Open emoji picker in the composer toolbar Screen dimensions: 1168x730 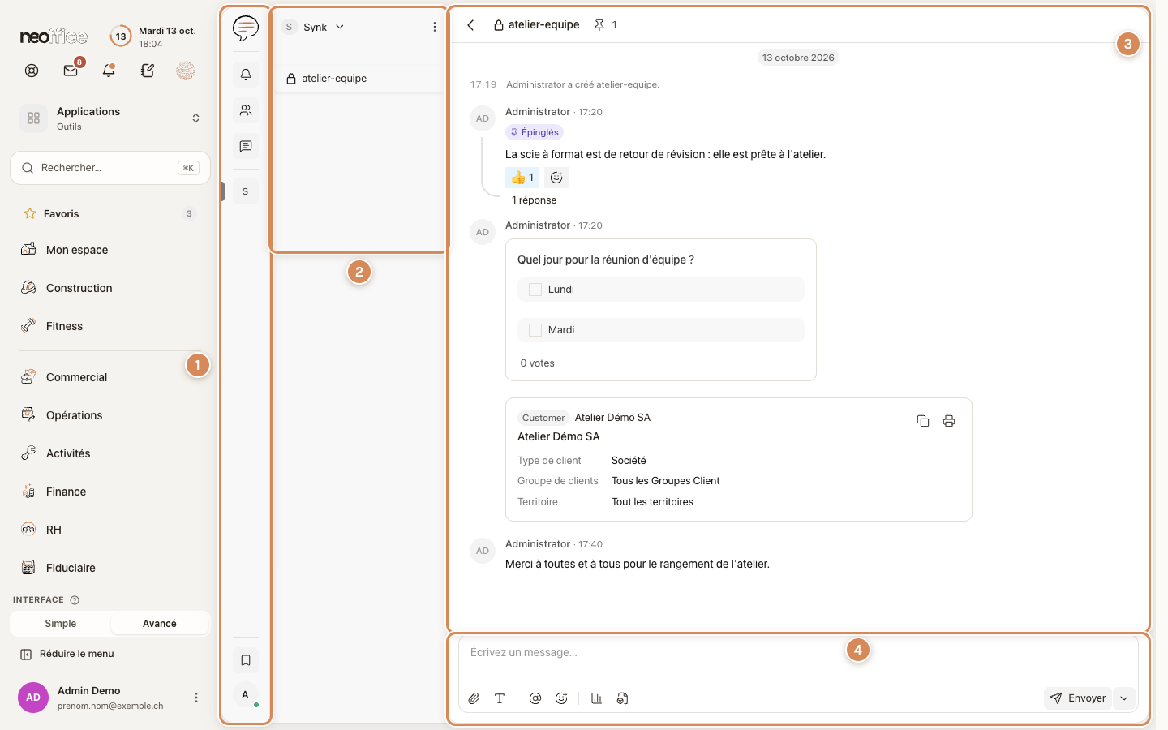[x=561, y=698]
